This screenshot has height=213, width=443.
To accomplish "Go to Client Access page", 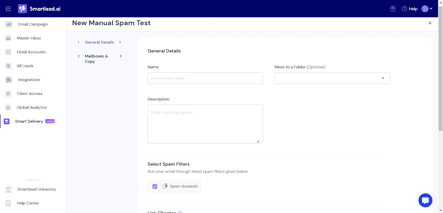I will pyautogui.click(x=30, y=94).
